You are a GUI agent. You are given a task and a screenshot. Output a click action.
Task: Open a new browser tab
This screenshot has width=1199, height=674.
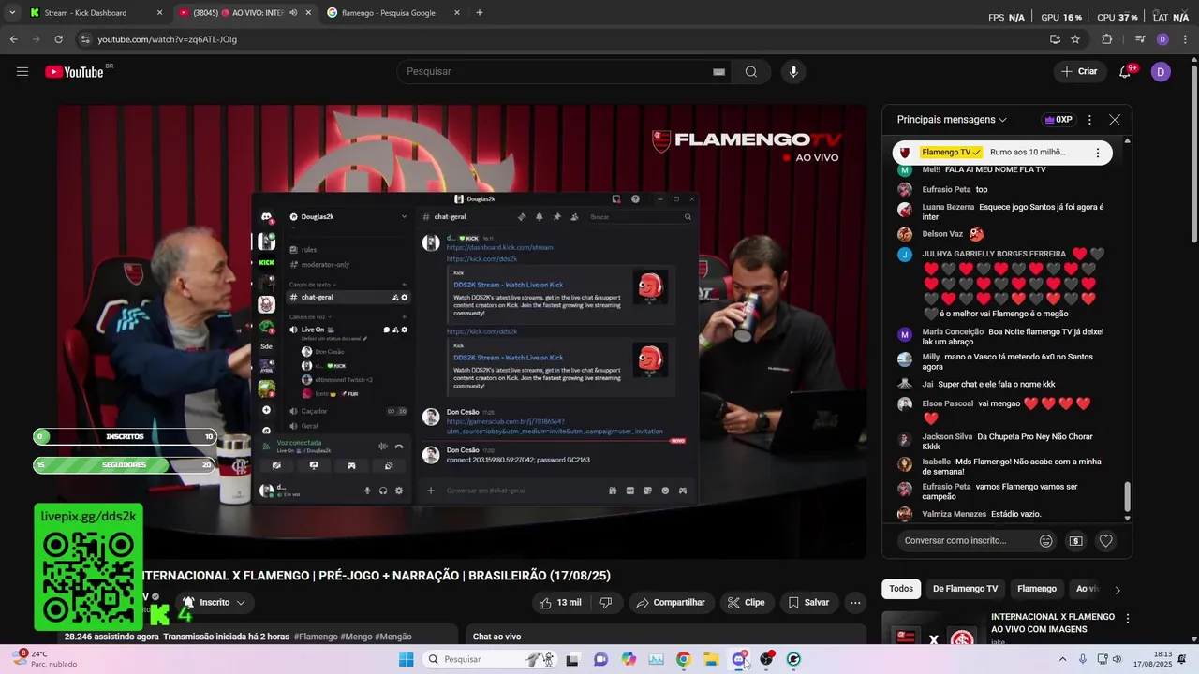[x=479, y=13]
